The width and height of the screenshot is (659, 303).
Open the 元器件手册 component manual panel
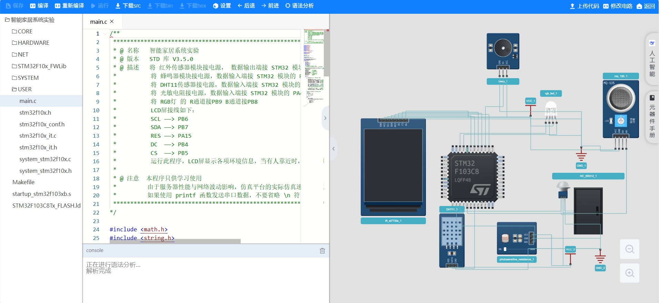(652, 117)
